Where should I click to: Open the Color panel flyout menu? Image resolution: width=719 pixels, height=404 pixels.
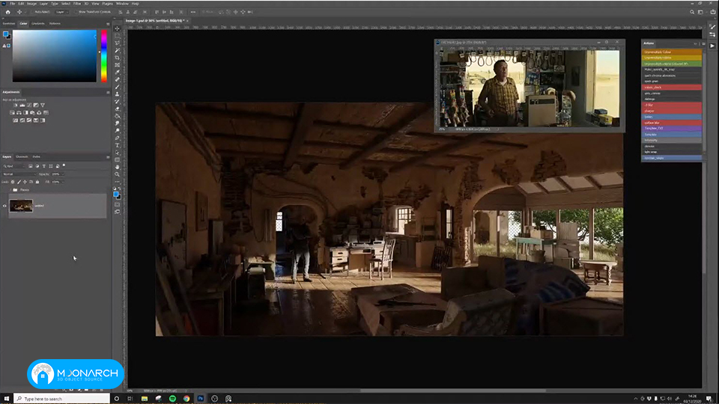click(x=108, y=24)
